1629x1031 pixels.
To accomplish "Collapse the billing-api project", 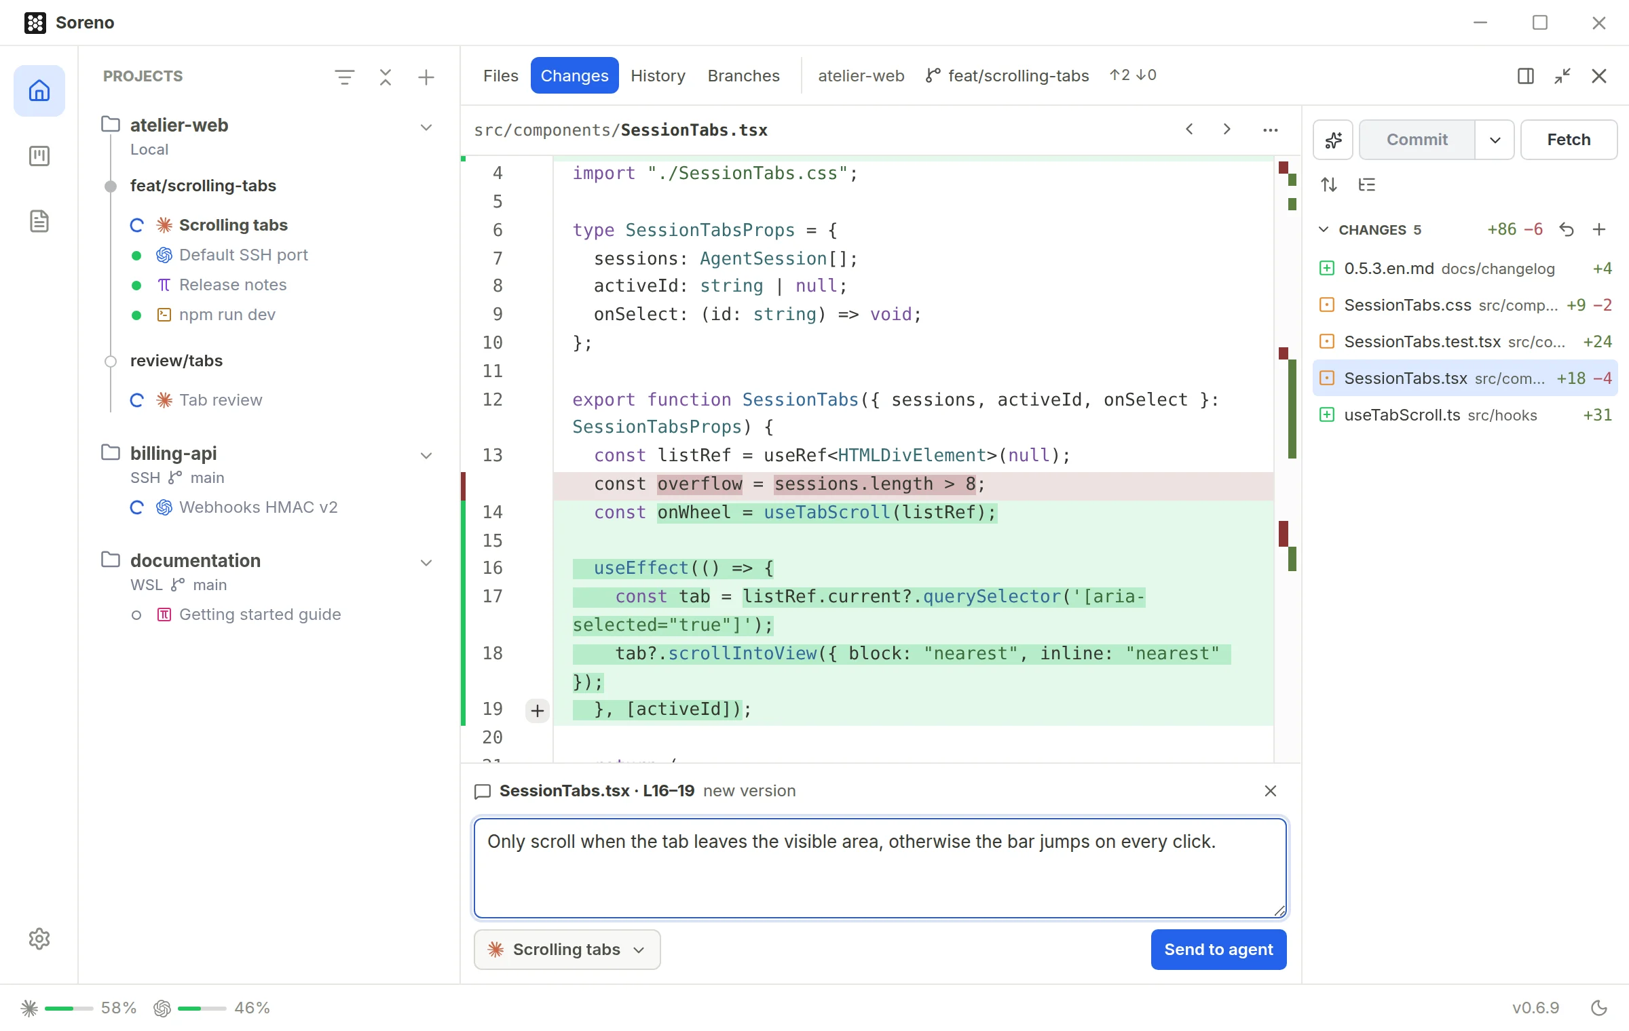I will pyautogui.click(x=426, y=455).
